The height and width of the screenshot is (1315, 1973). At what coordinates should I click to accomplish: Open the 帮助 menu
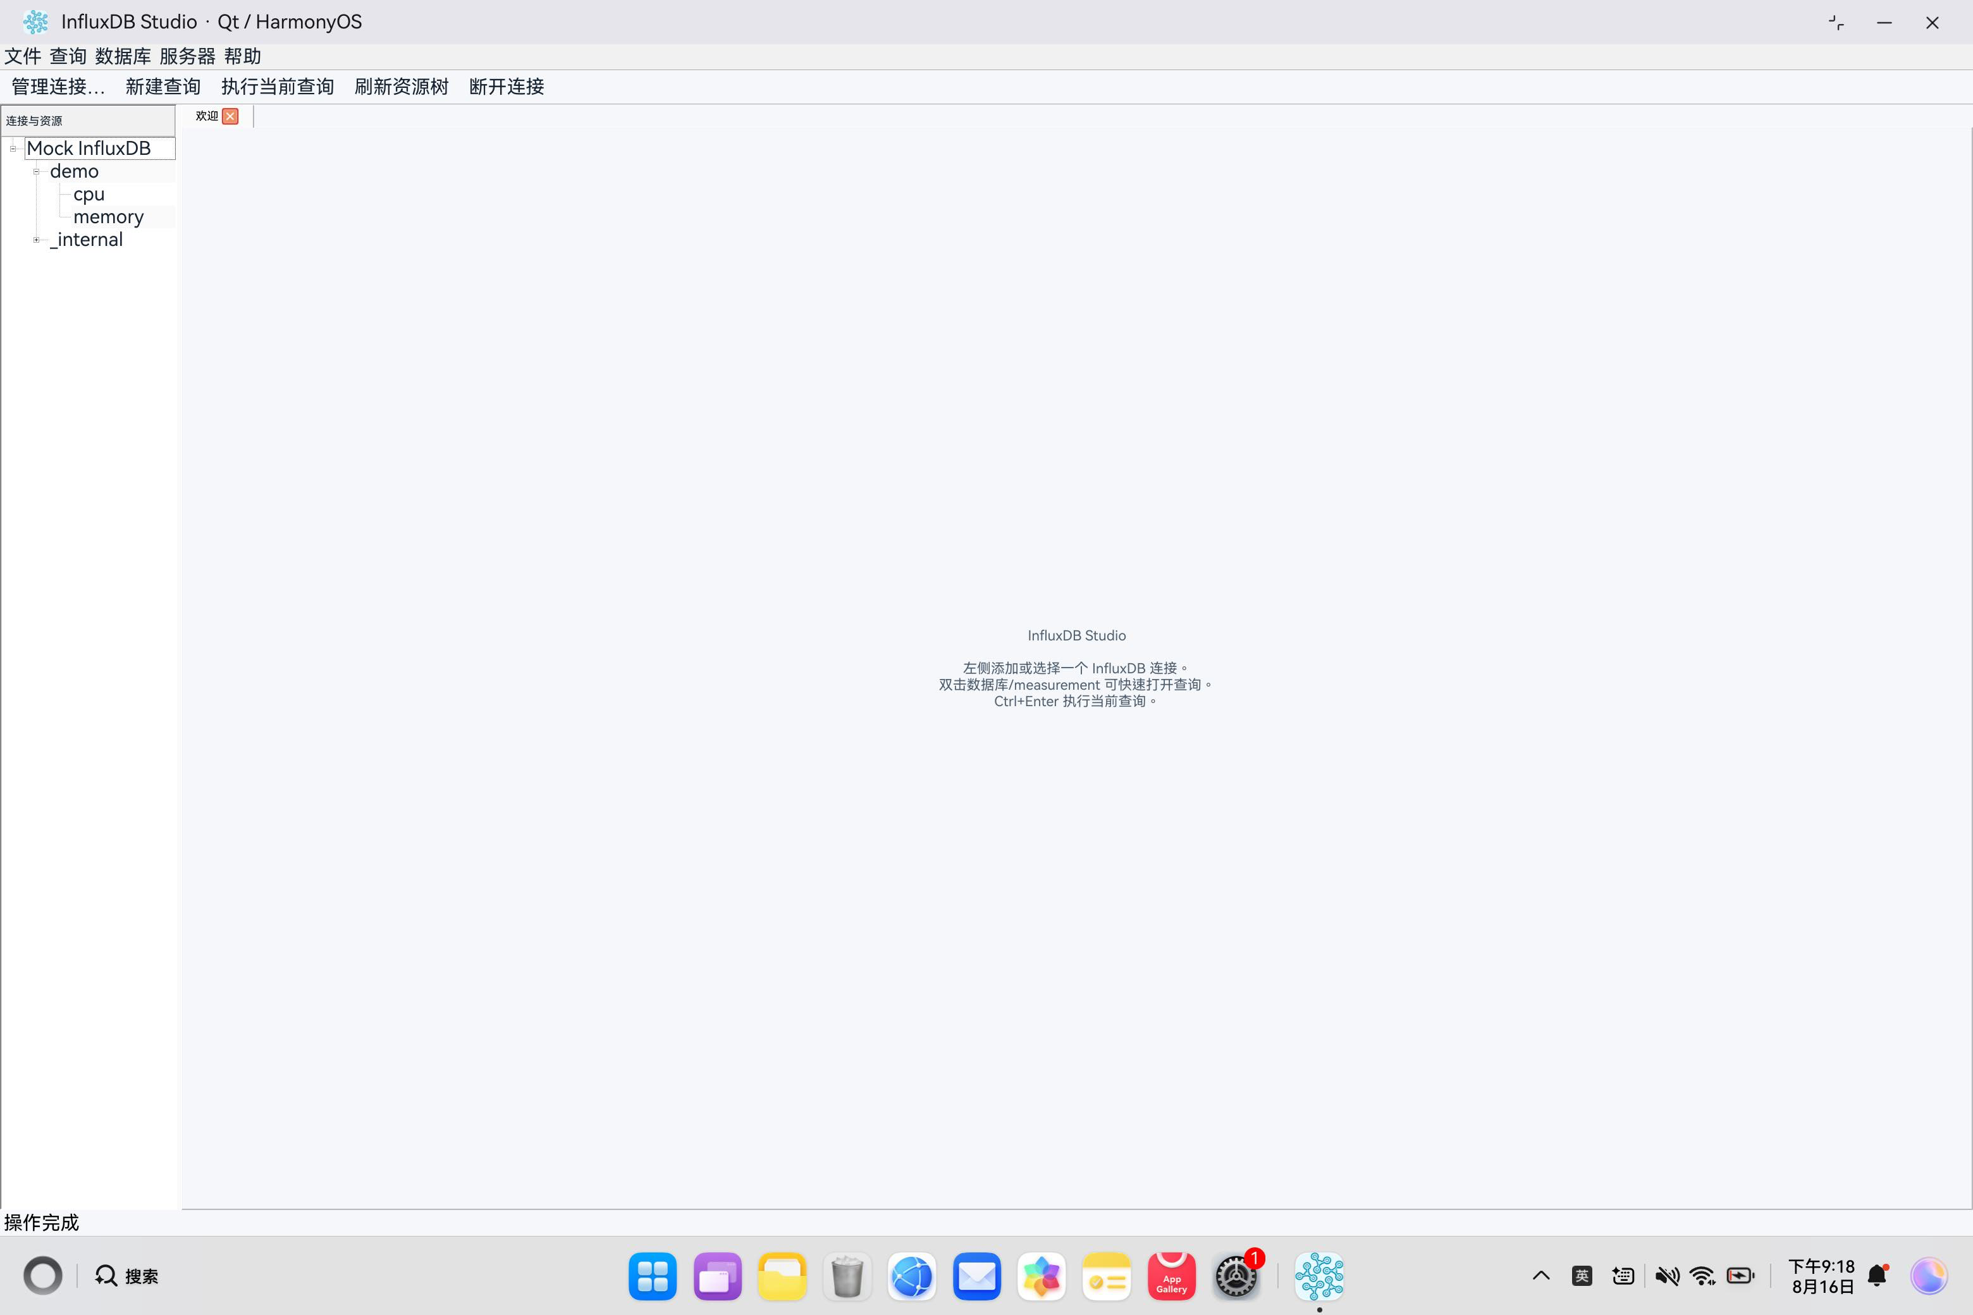pos(242,56)
